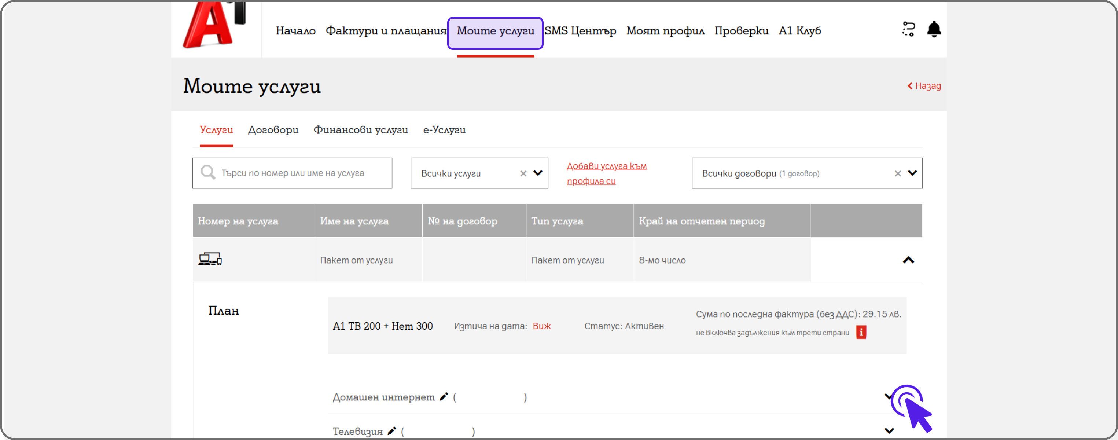This screenshot has height=440, width=1118.
Task: Click the Статус: Активен text
Action: 624,326
